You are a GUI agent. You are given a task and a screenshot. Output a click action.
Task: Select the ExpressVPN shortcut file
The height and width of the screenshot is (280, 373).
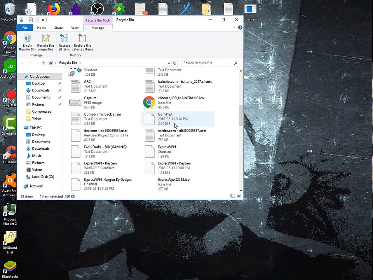pos(178,151)
